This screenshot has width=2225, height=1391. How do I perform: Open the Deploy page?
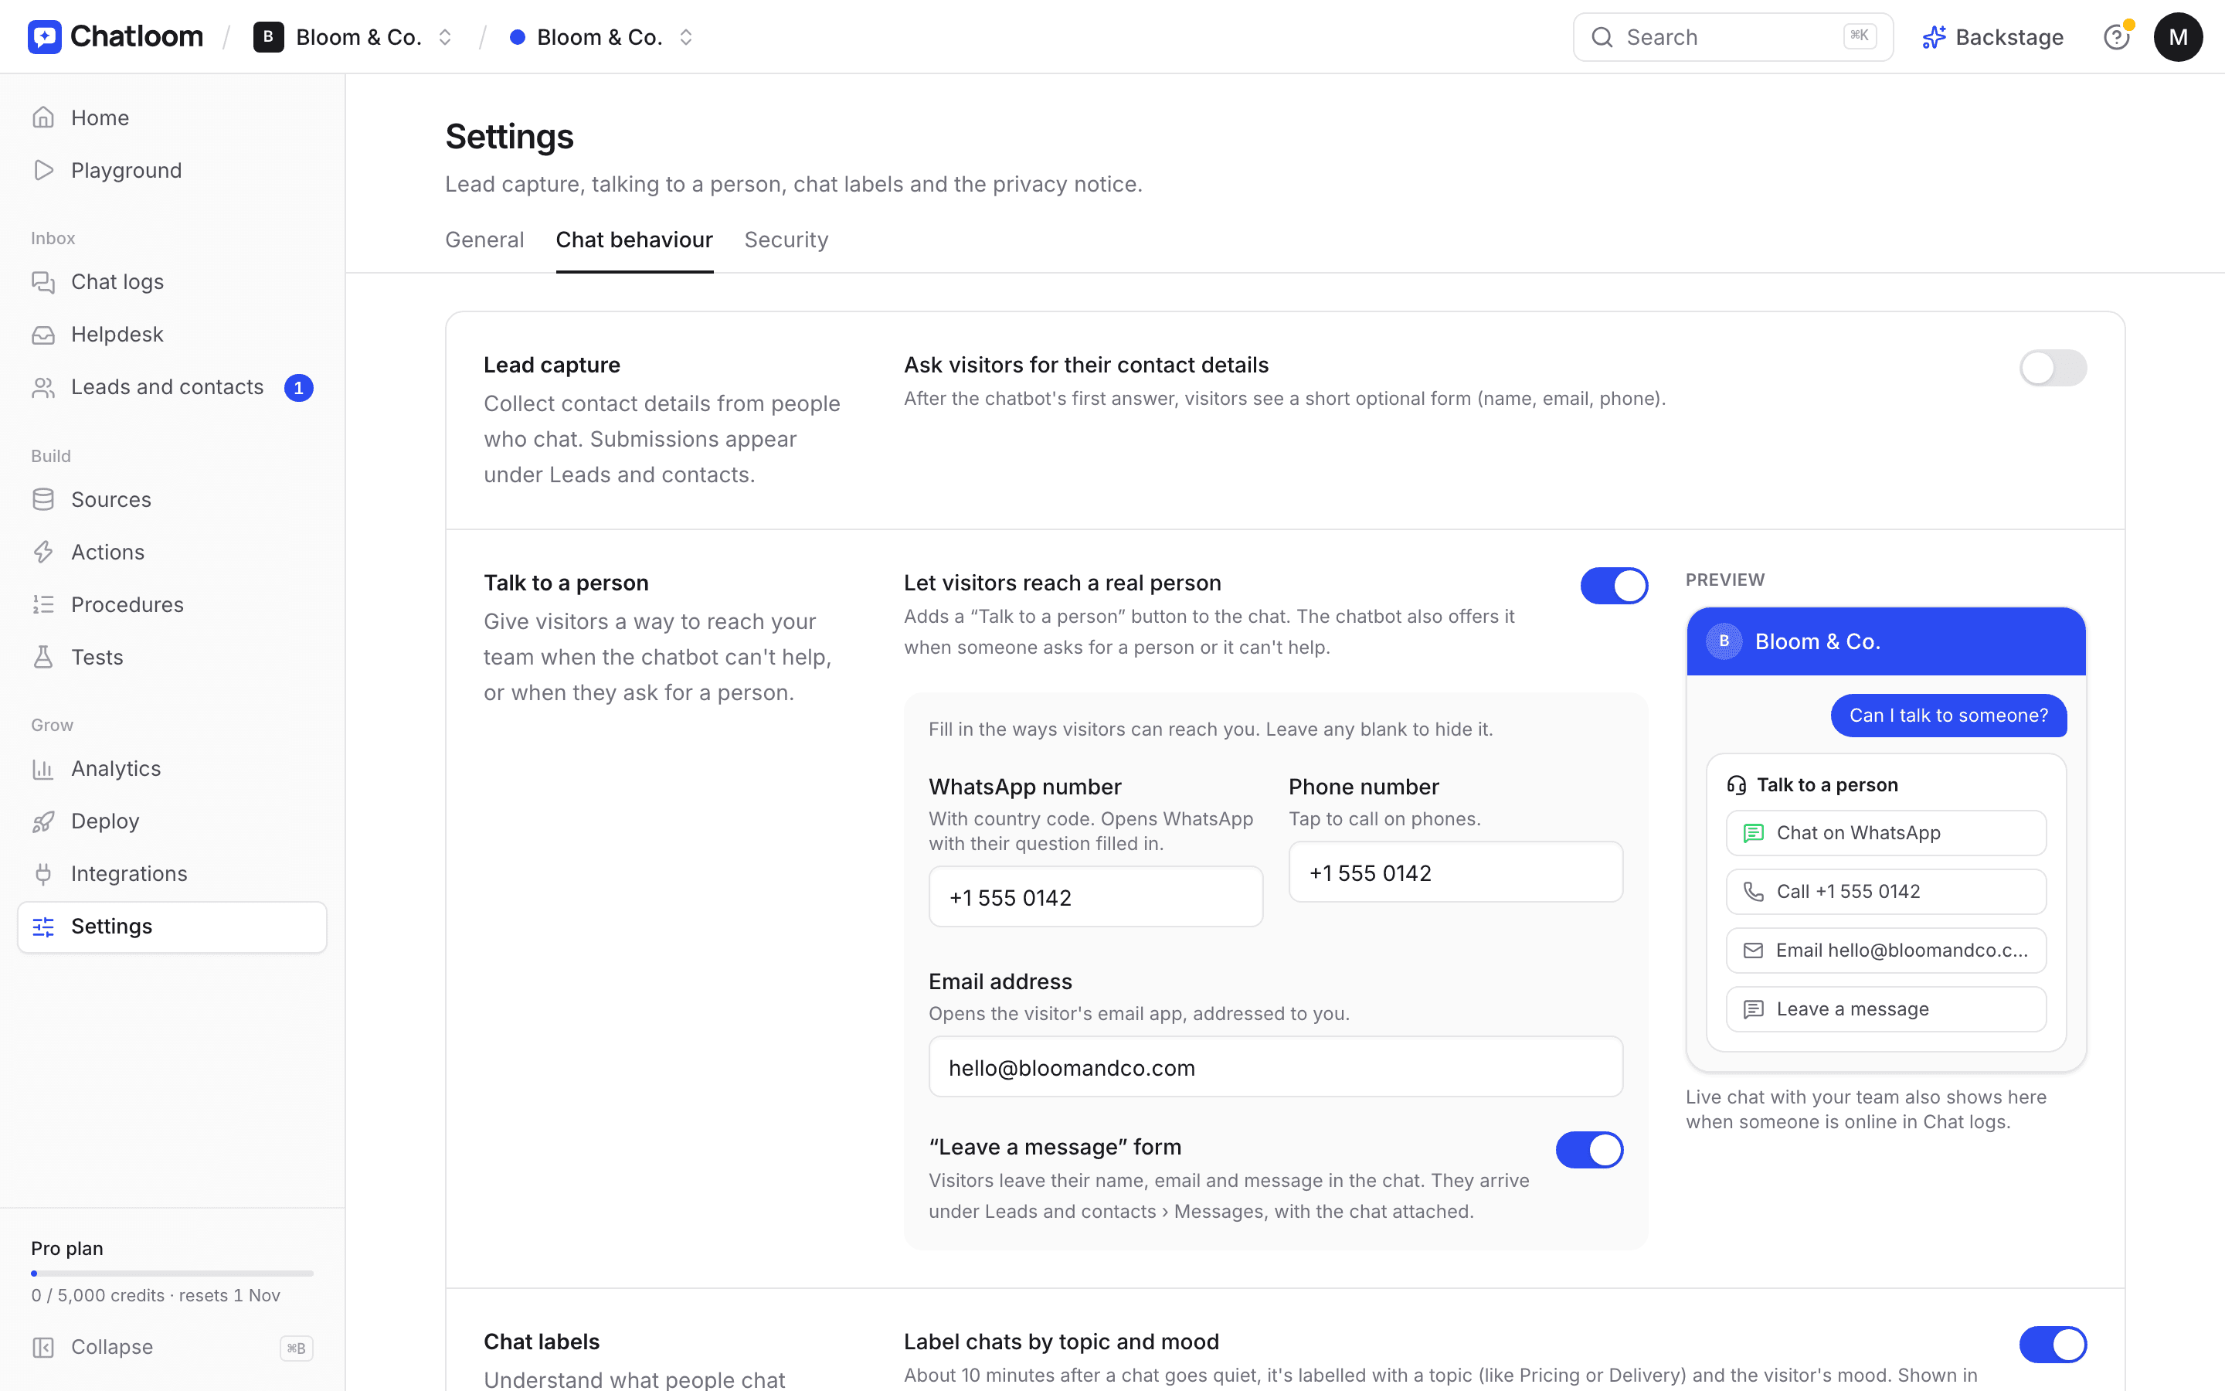[x=172, y=821]
